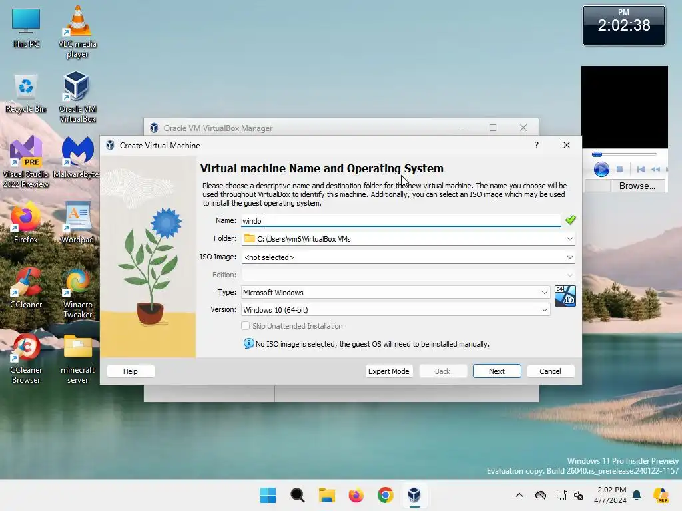Expand the Folder dropdown
The image size is (682, 511).
[570, 239]
